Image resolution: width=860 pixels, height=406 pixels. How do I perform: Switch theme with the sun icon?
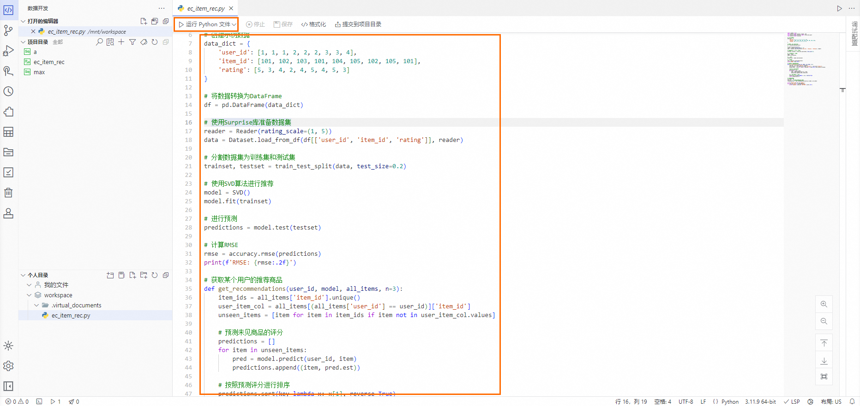coord(8,346)
